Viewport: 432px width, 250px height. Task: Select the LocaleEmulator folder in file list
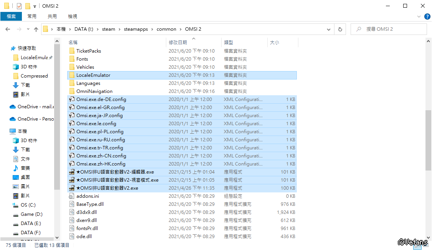(x=182, y=75)
